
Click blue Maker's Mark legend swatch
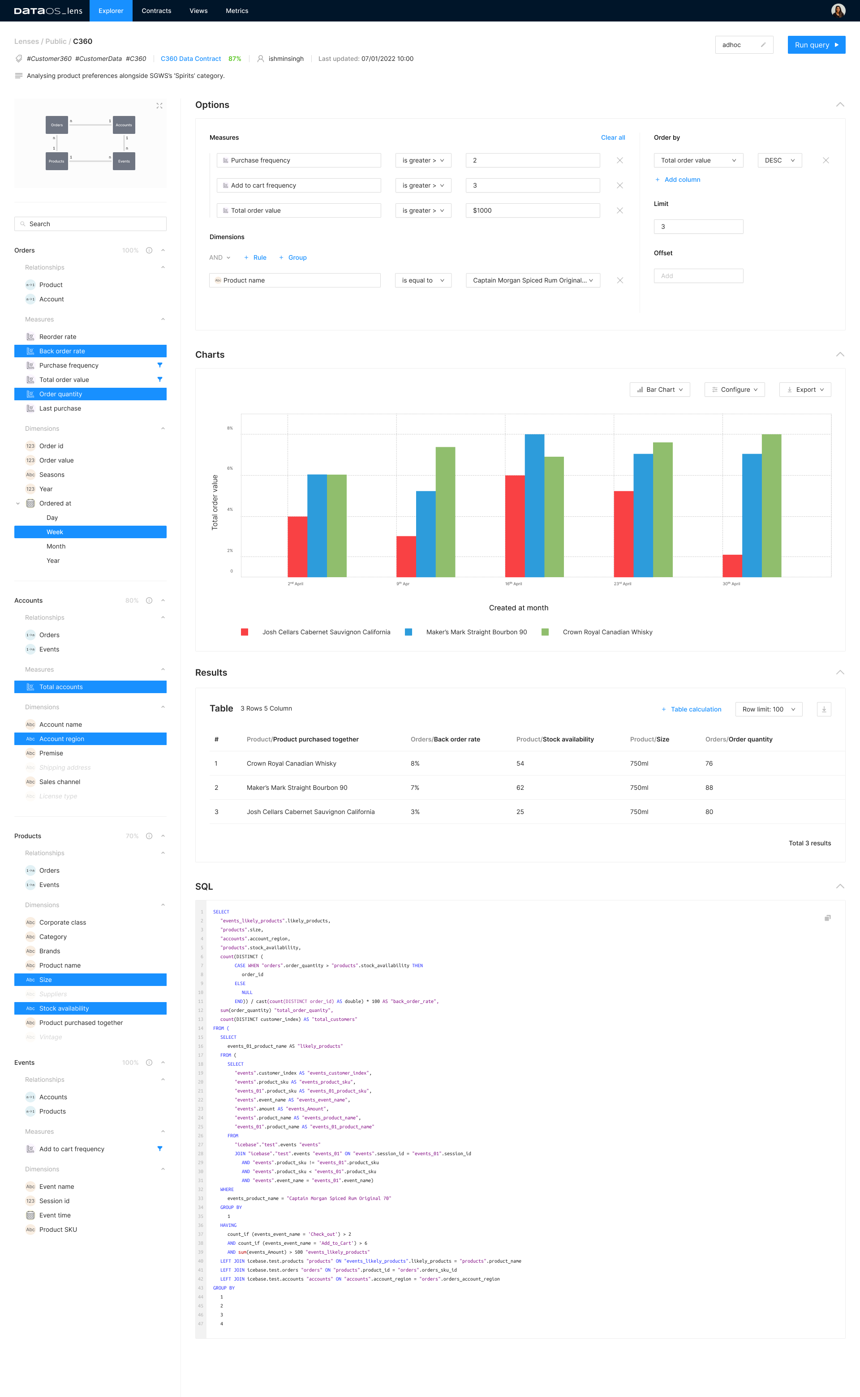pyautogui.click(x=408, y=632)
